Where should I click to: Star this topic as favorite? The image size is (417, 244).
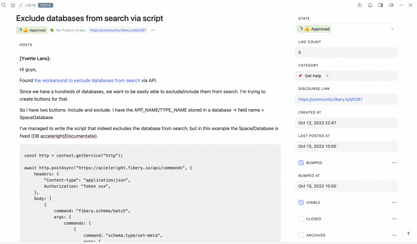pos(13,5)
